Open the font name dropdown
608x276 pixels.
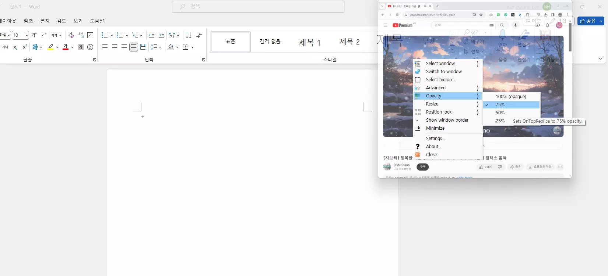(x=8, y=35)
